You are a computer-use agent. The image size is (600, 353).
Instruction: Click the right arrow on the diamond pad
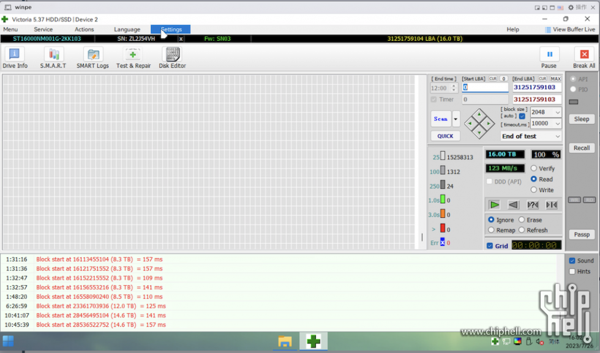point(489,124)
